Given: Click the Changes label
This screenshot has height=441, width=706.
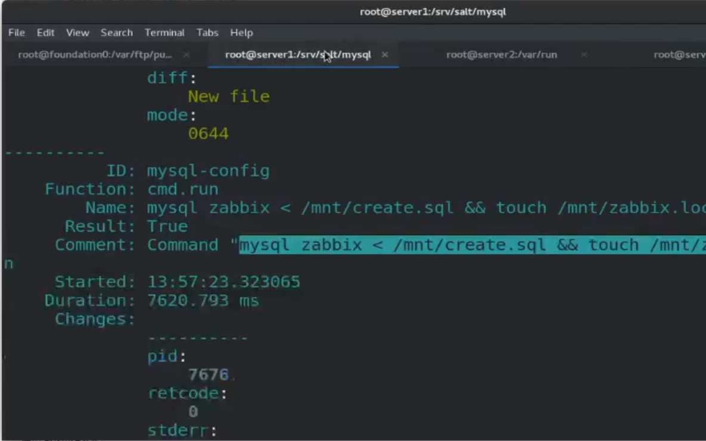Looking at the screenshot, I should click(x=95, y=319).
